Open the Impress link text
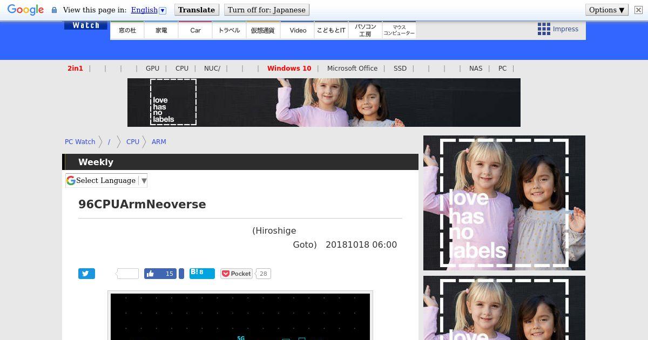The height and width of the screenshot is (340, 648). 565,29
